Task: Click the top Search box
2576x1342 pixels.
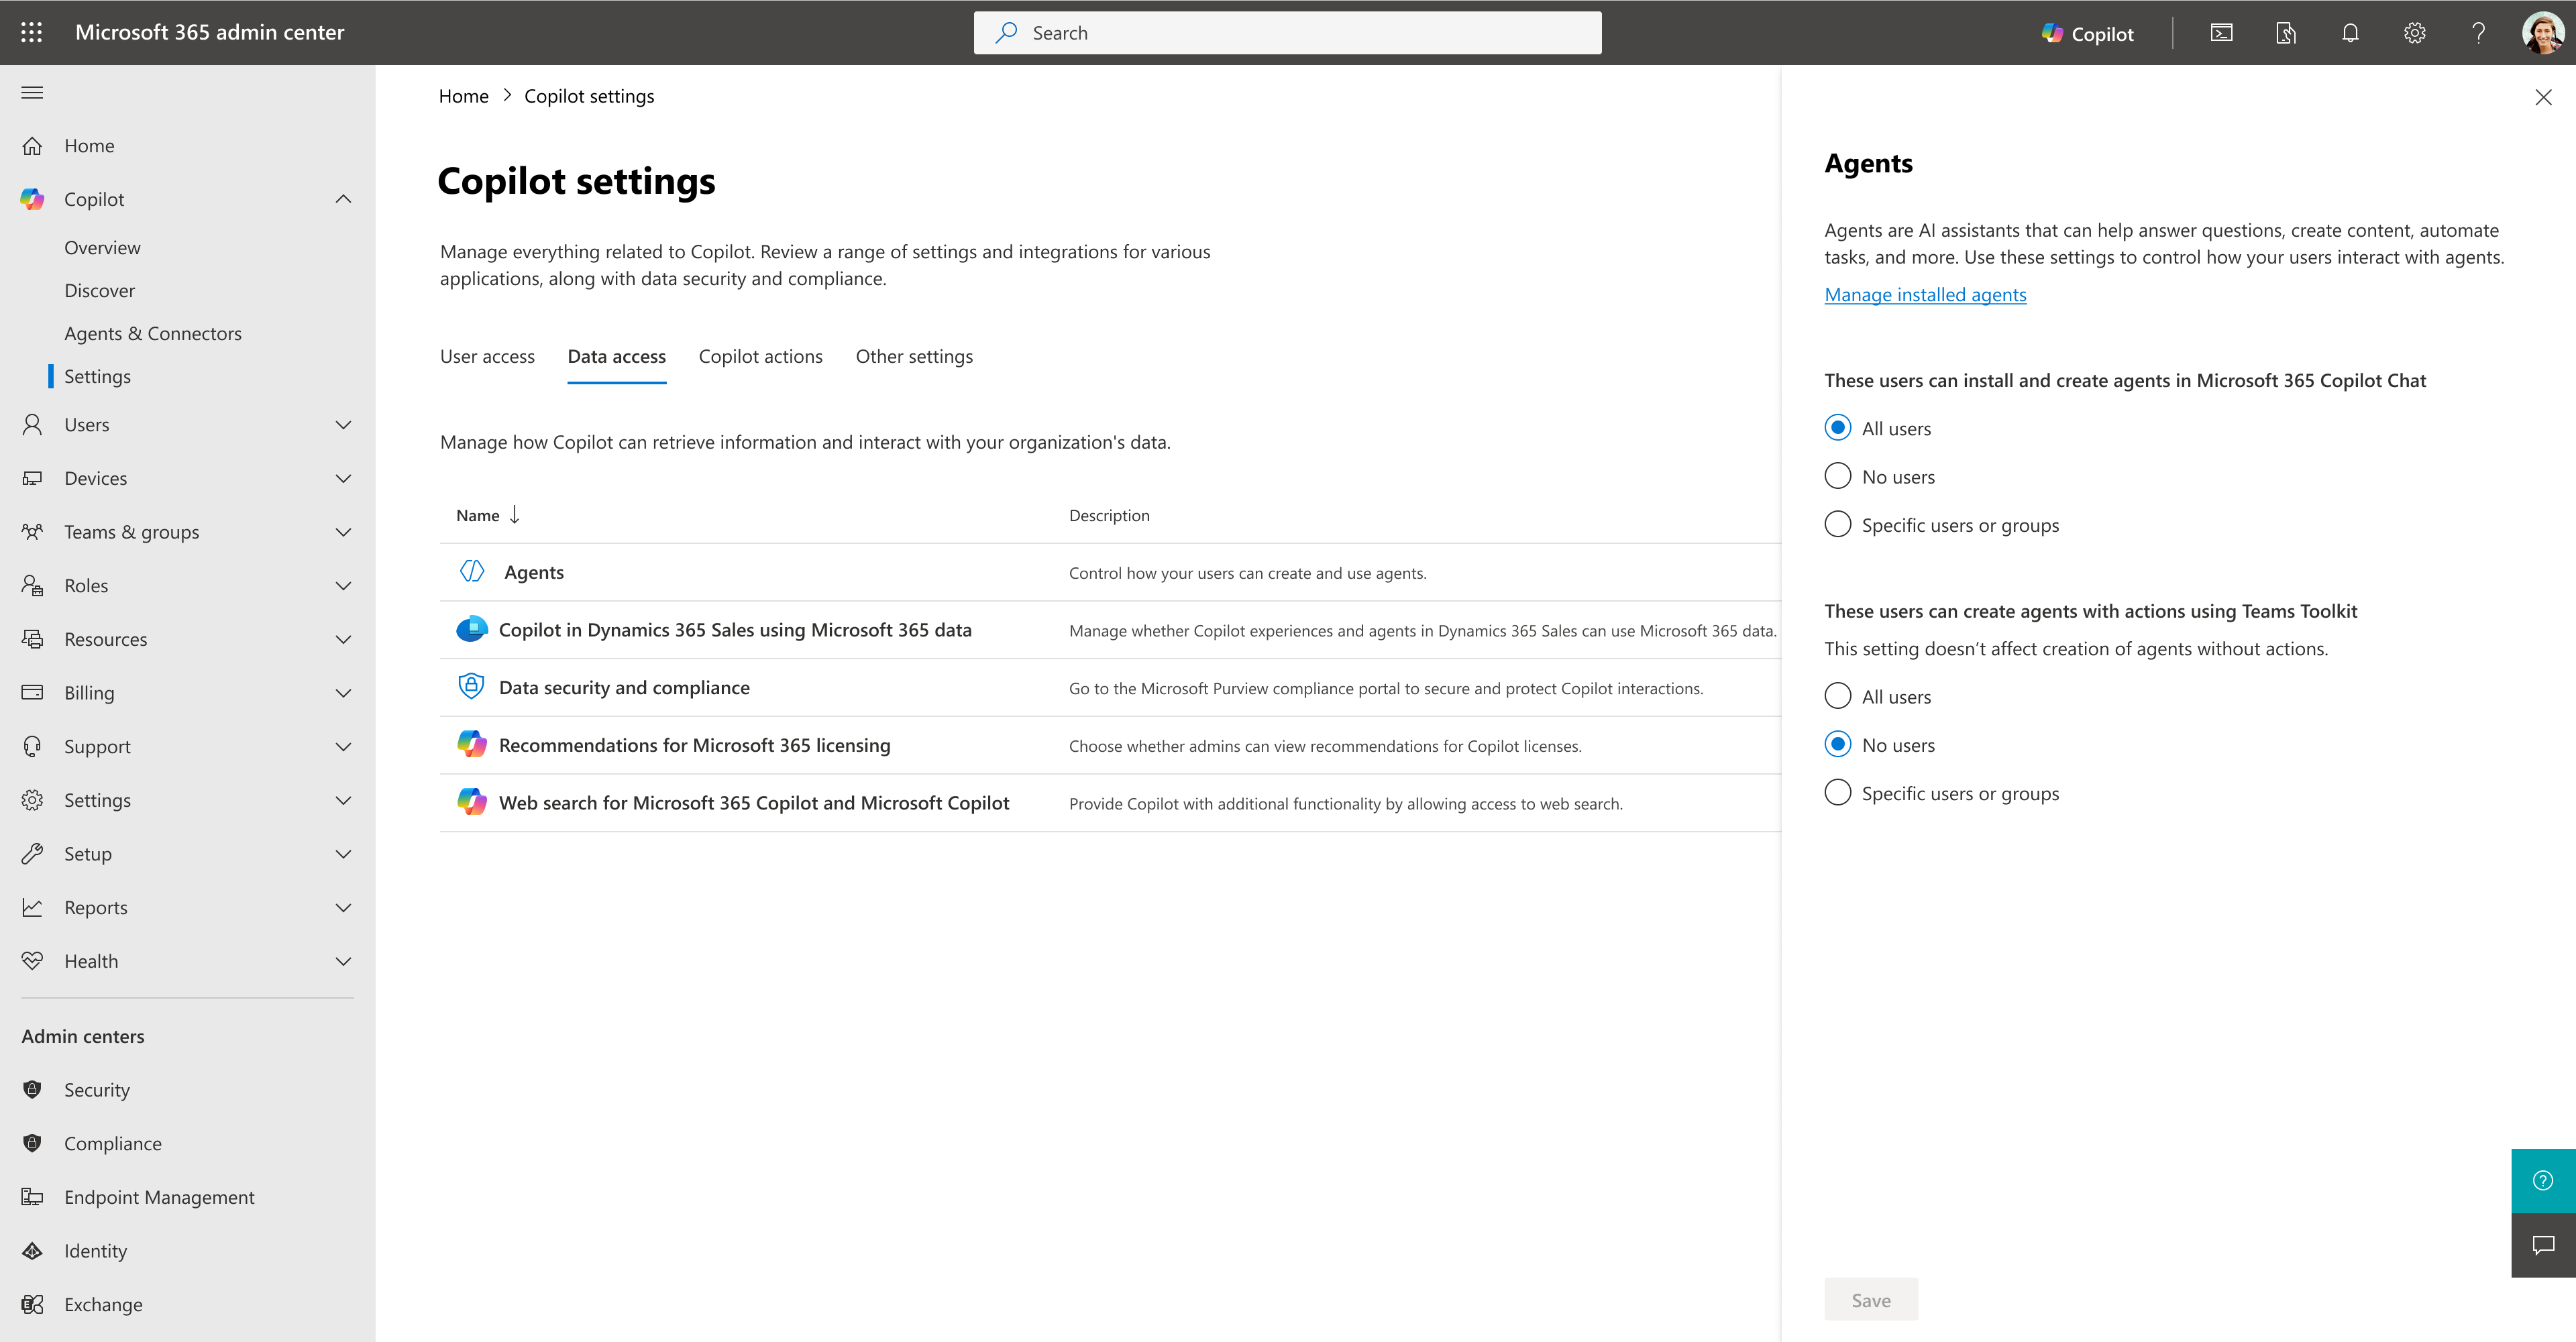Action: point(1287,33)
